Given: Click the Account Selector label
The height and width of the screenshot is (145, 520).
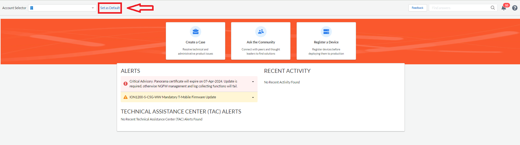Looking at the screenshot, I should pos(14,8).
